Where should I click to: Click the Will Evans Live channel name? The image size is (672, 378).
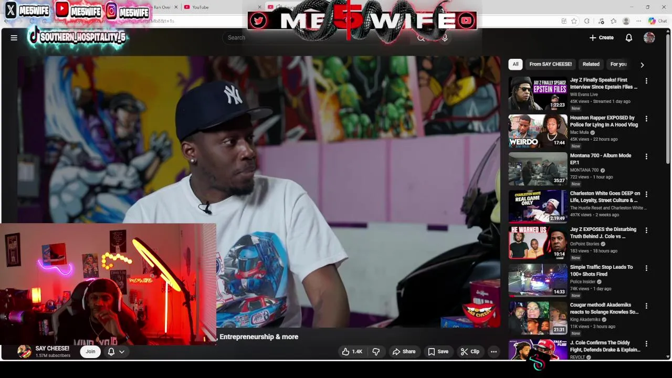[584, 94]
